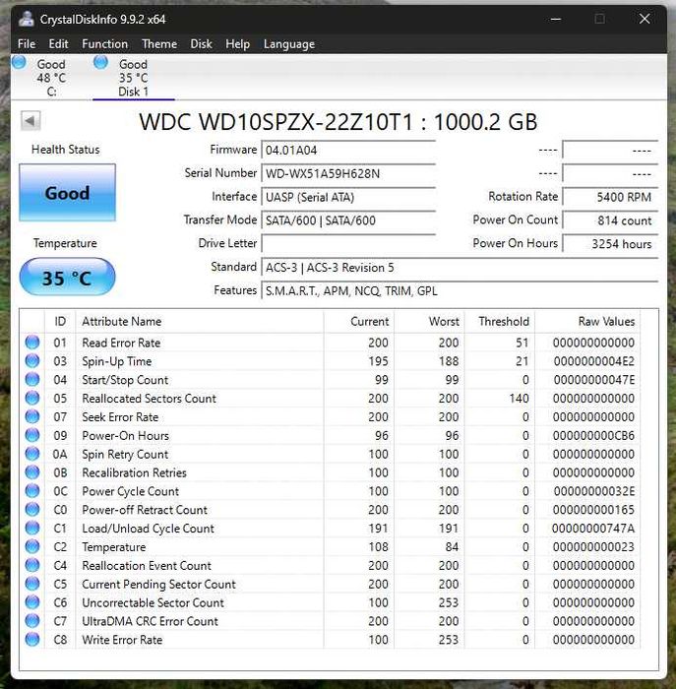Open the Theme menu
This screenshot has width=676, height=689.
(159, 44)
